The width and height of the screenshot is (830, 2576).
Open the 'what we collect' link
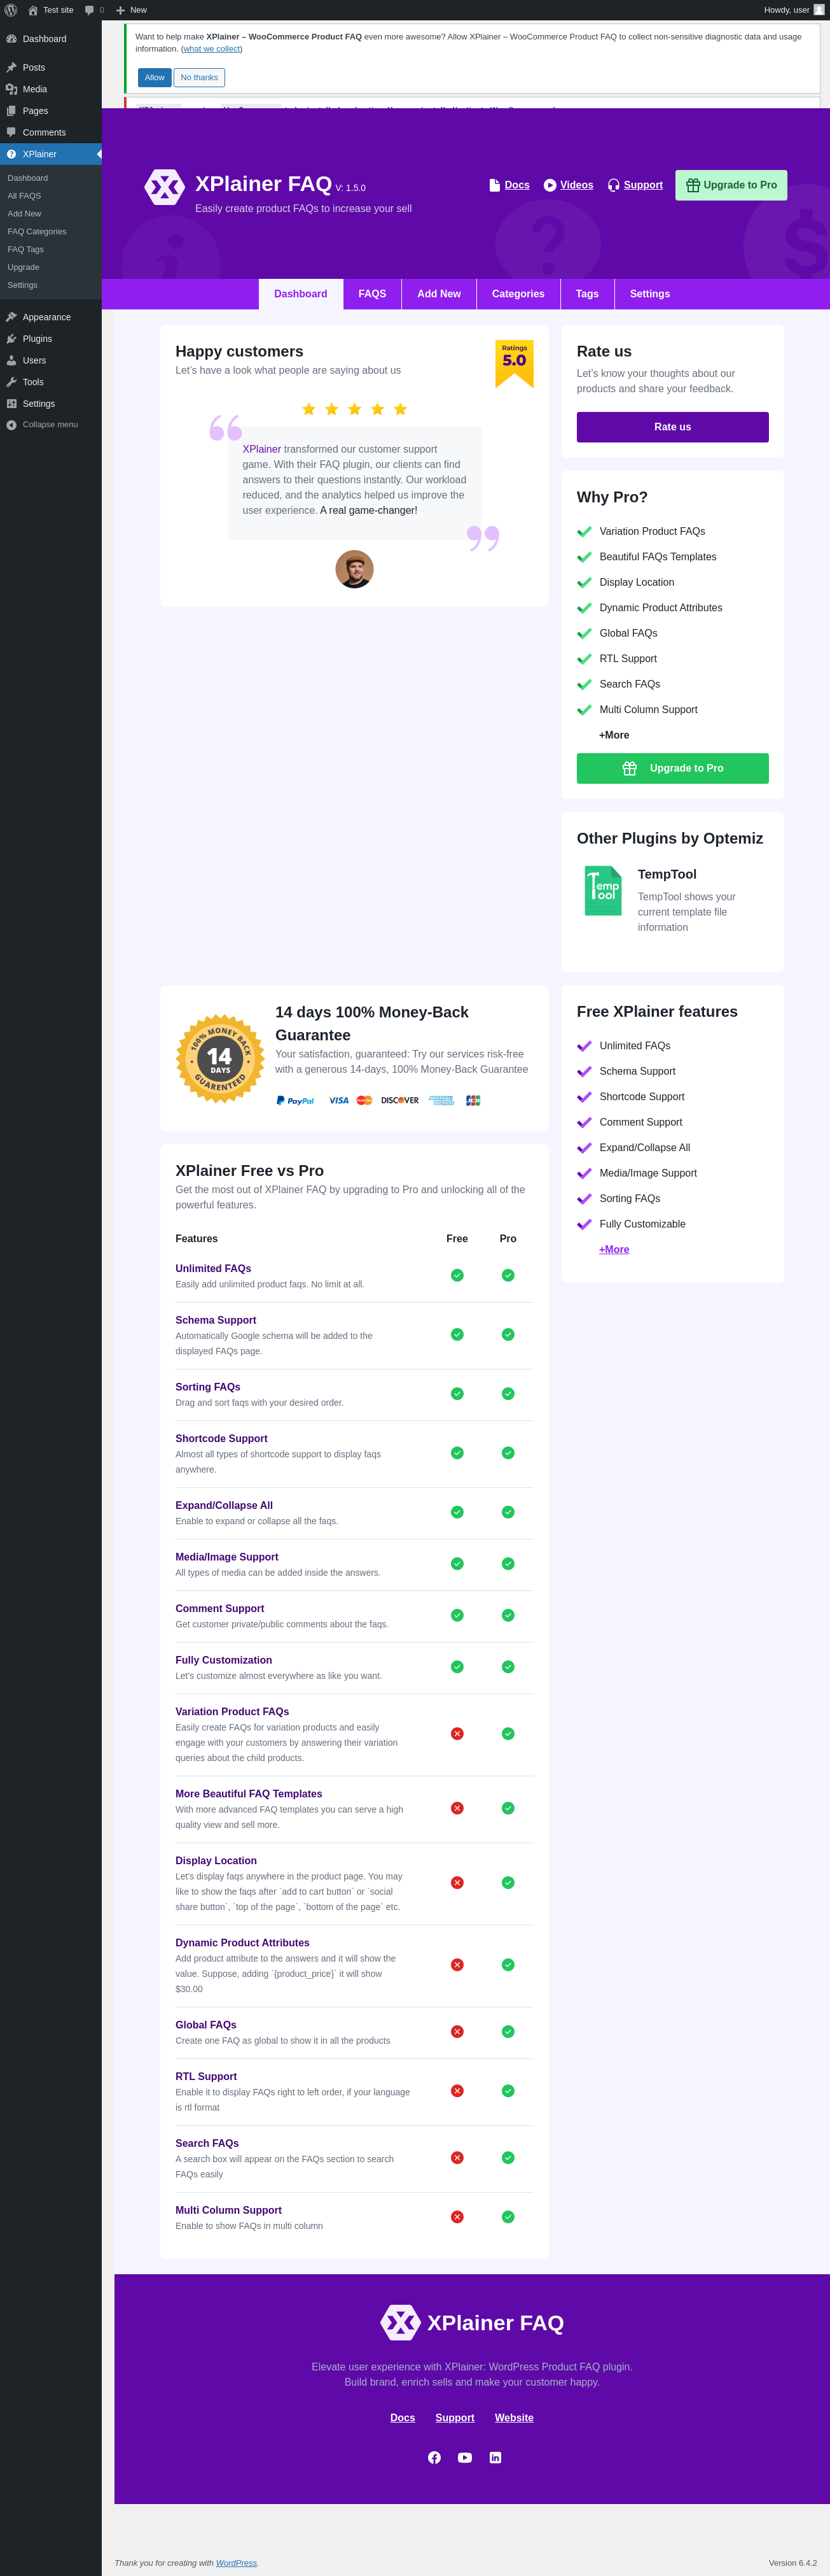coord(212,49)
